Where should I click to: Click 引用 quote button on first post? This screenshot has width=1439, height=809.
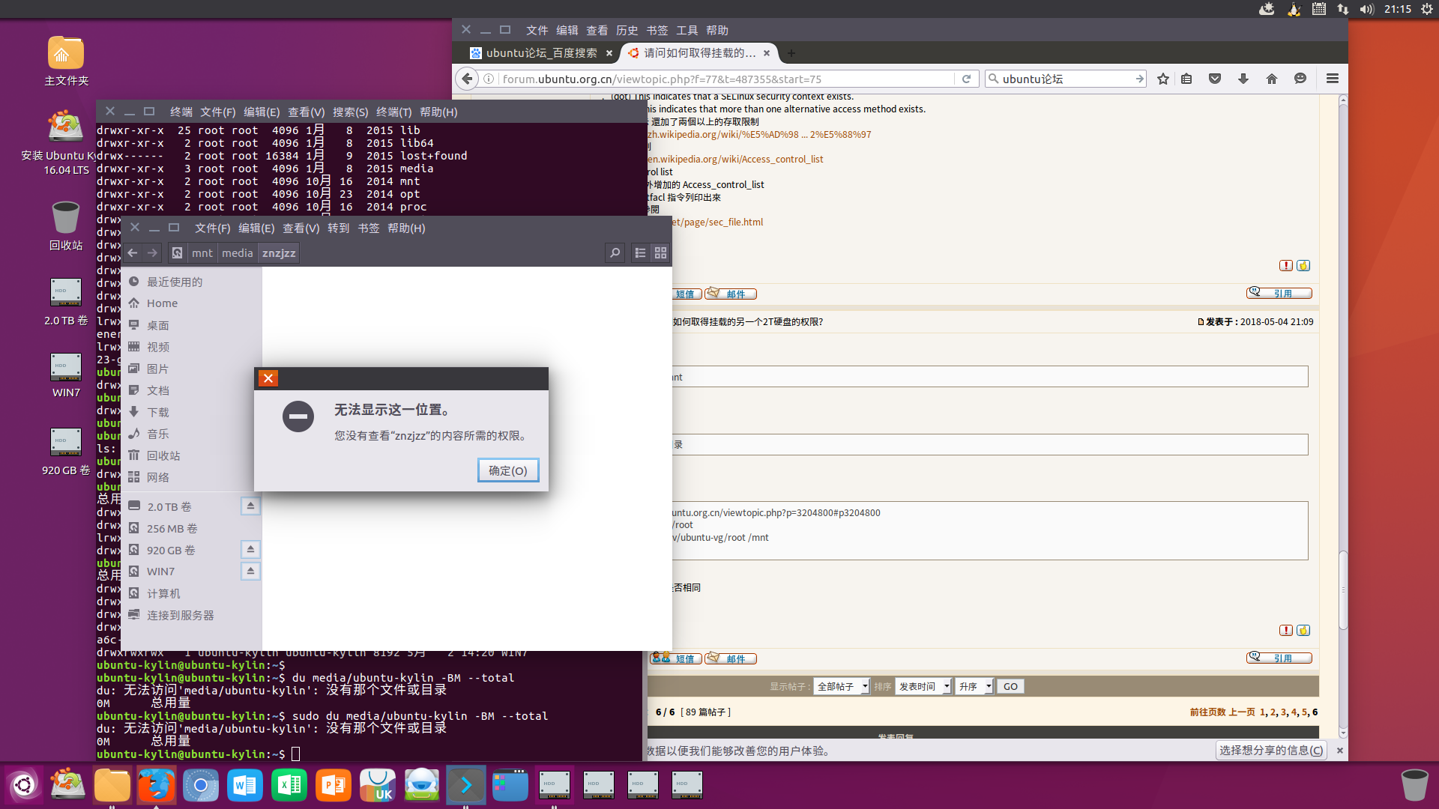click(1279, 293)
